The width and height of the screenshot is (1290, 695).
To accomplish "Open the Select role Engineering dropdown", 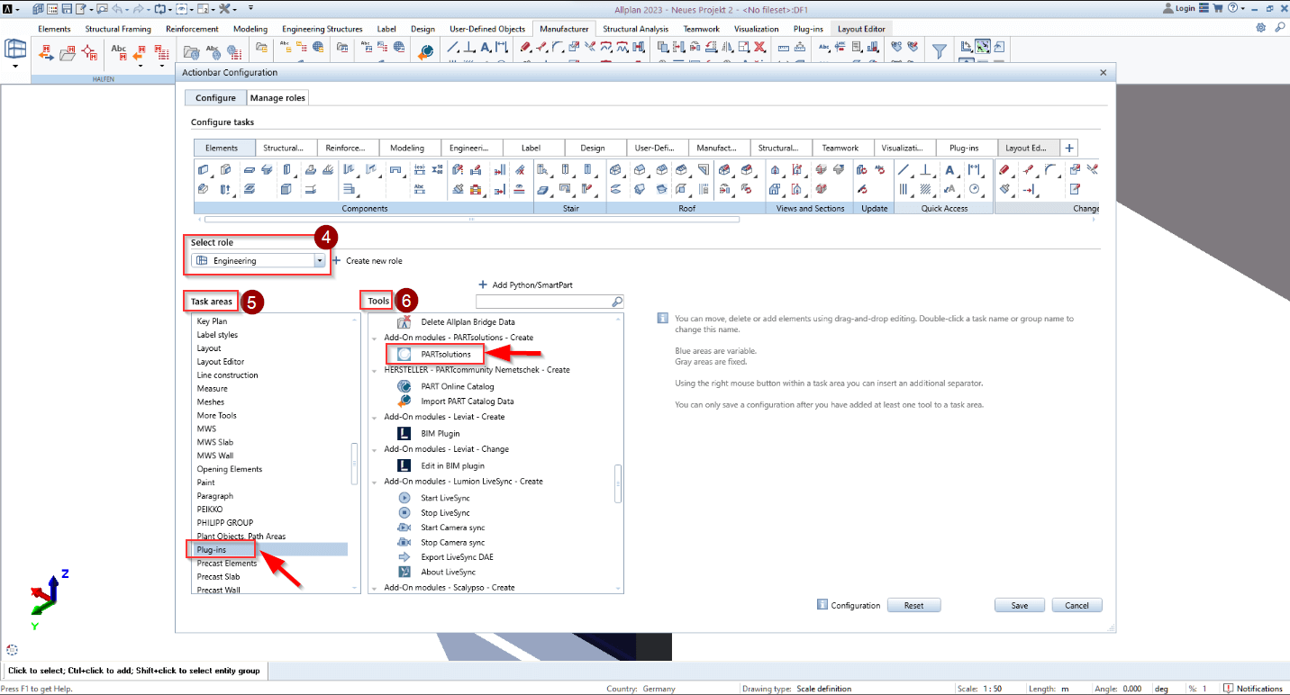I will point(319,260).
